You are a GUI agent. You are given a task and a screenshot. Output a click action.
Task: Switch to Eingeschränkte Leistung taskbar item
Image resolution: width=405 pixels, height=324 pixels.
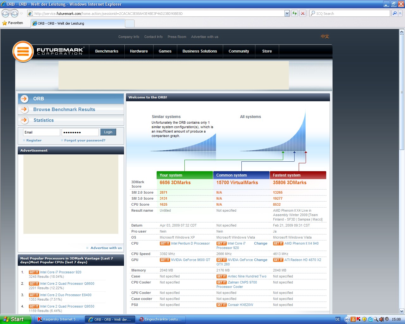click(x=161, y=320)
